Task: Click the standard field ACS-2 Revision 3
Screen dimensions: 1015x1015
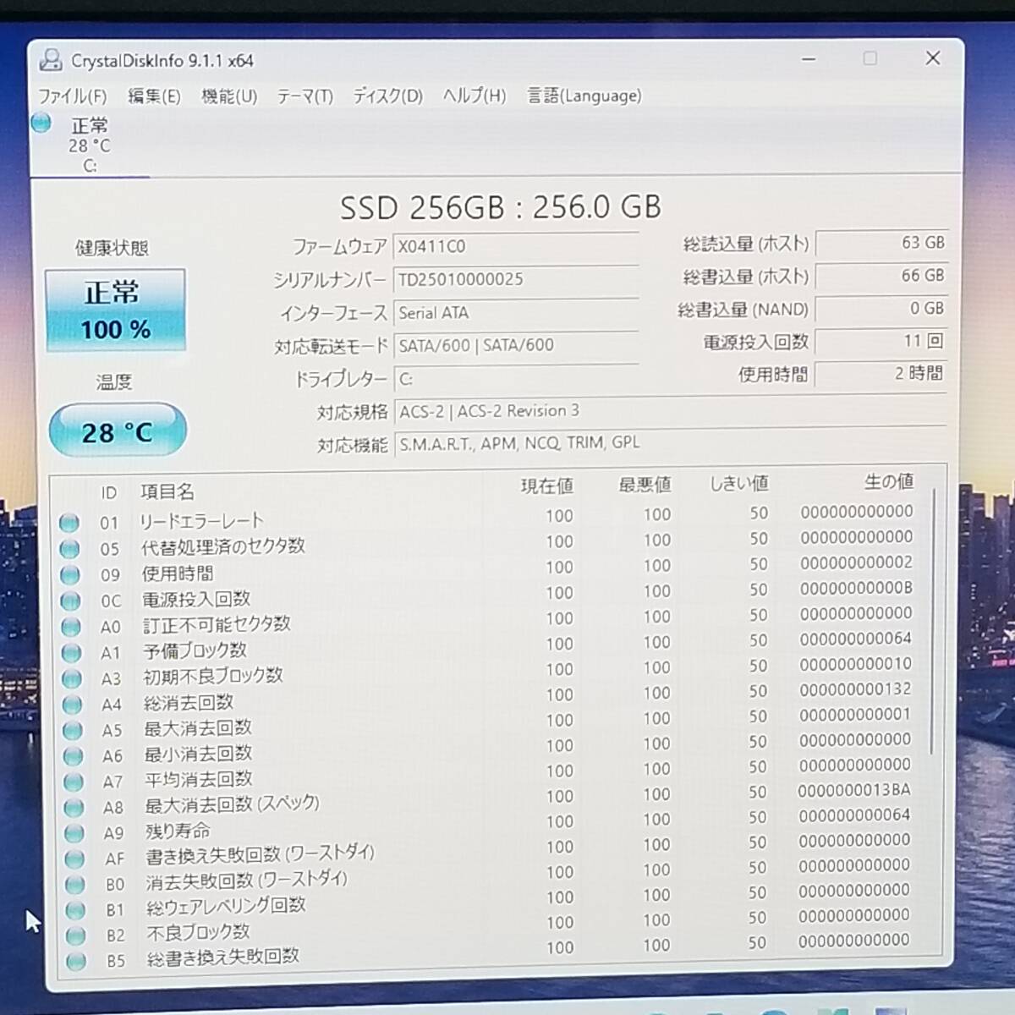Action: coord(670,411)
